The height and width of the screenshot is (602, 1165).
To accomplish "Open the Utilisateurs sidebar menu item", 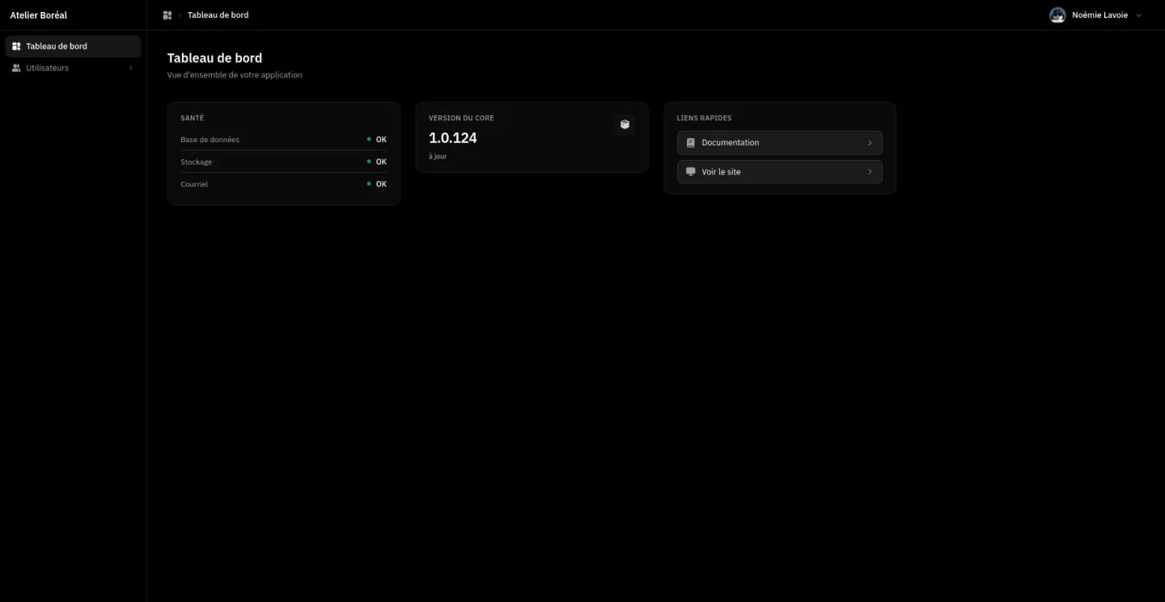I will point(73,68).
